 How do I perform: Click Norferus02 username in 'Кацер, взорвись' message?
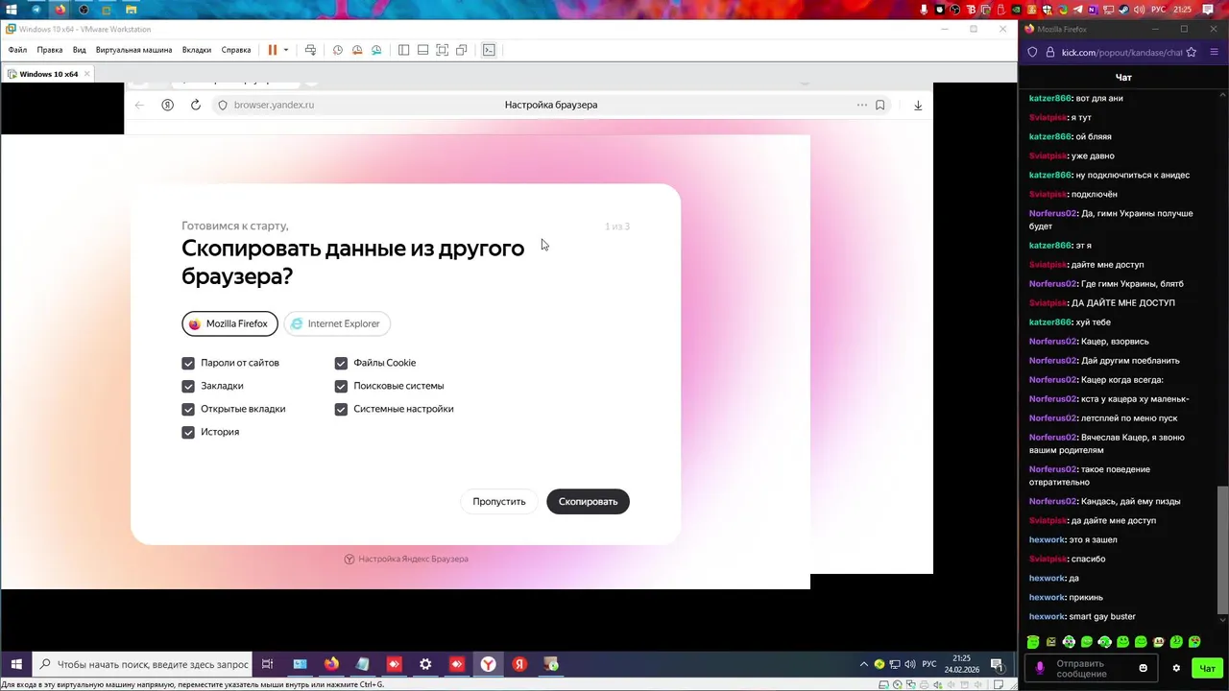(x=1052, y=342)
